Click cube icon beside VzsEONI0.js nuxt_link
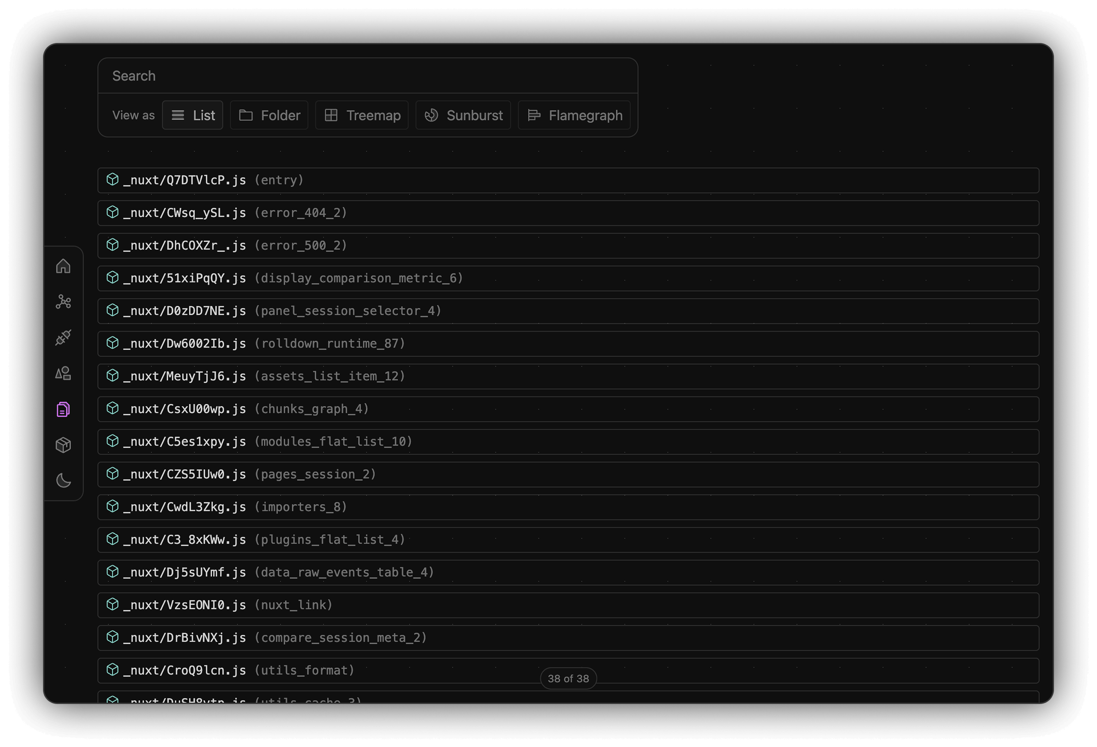 [112, 605]
